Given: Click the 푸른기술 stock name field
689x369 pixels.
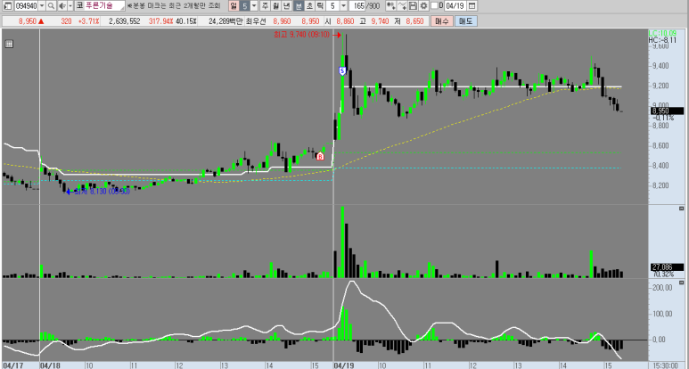Looking at the screenshot, I should (104, 5).
